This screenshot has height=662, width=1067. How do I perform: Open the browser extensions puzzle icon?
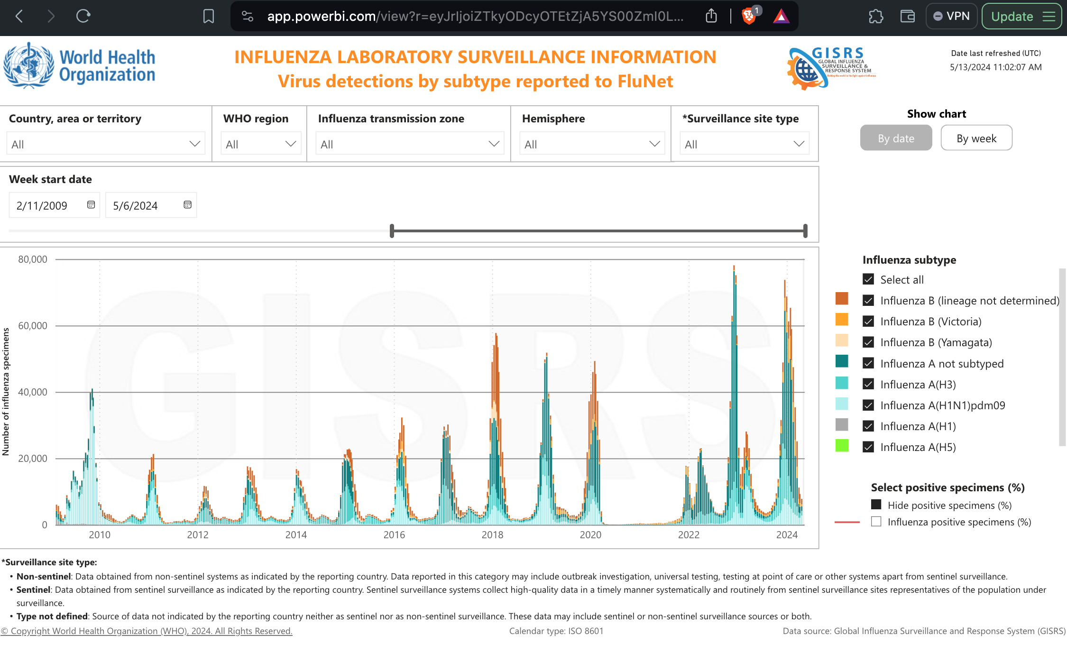876,16
